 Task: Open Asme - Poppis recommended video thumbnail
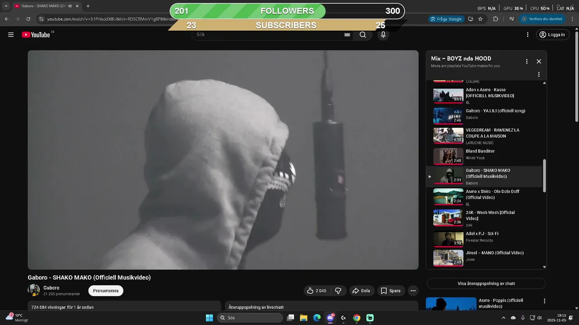tap(451, 303)
